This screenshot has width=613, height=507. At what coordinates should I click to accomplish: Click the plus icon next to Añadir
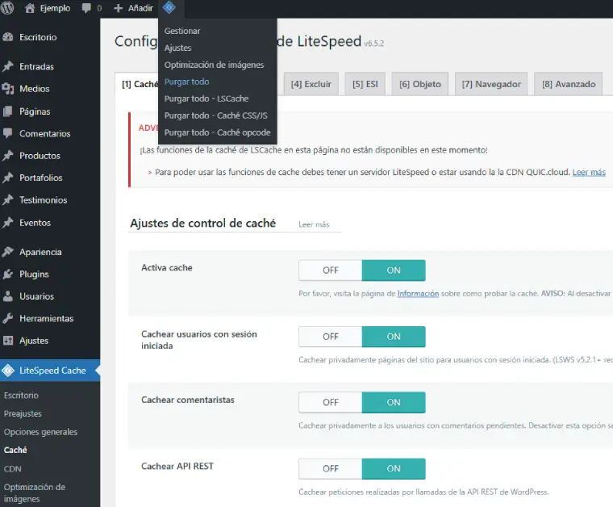[x=118, y=8]
